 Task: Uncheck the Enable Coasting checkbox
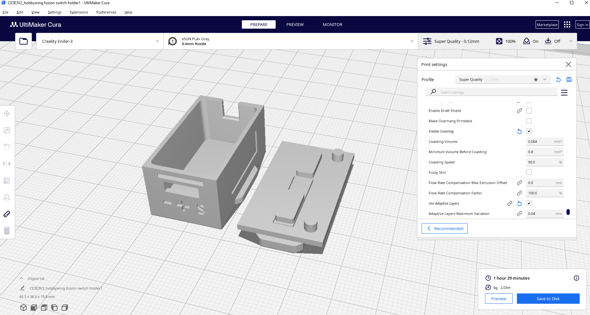pos(529,131)
